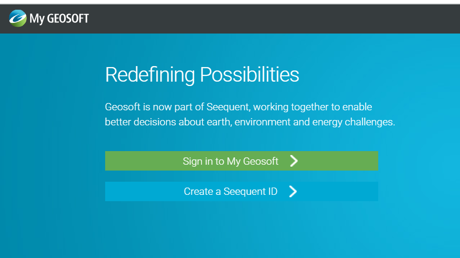The image size is (460, 258).
Task: Click the "Sign in to My Geosoft" label text
Action: tap(231, 161)
